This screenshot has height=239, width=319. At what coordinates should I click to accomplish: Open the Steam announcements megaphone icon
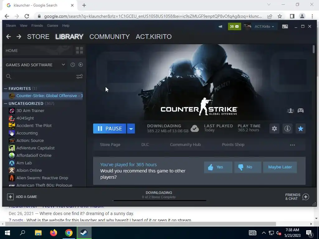tap(220, 26)
